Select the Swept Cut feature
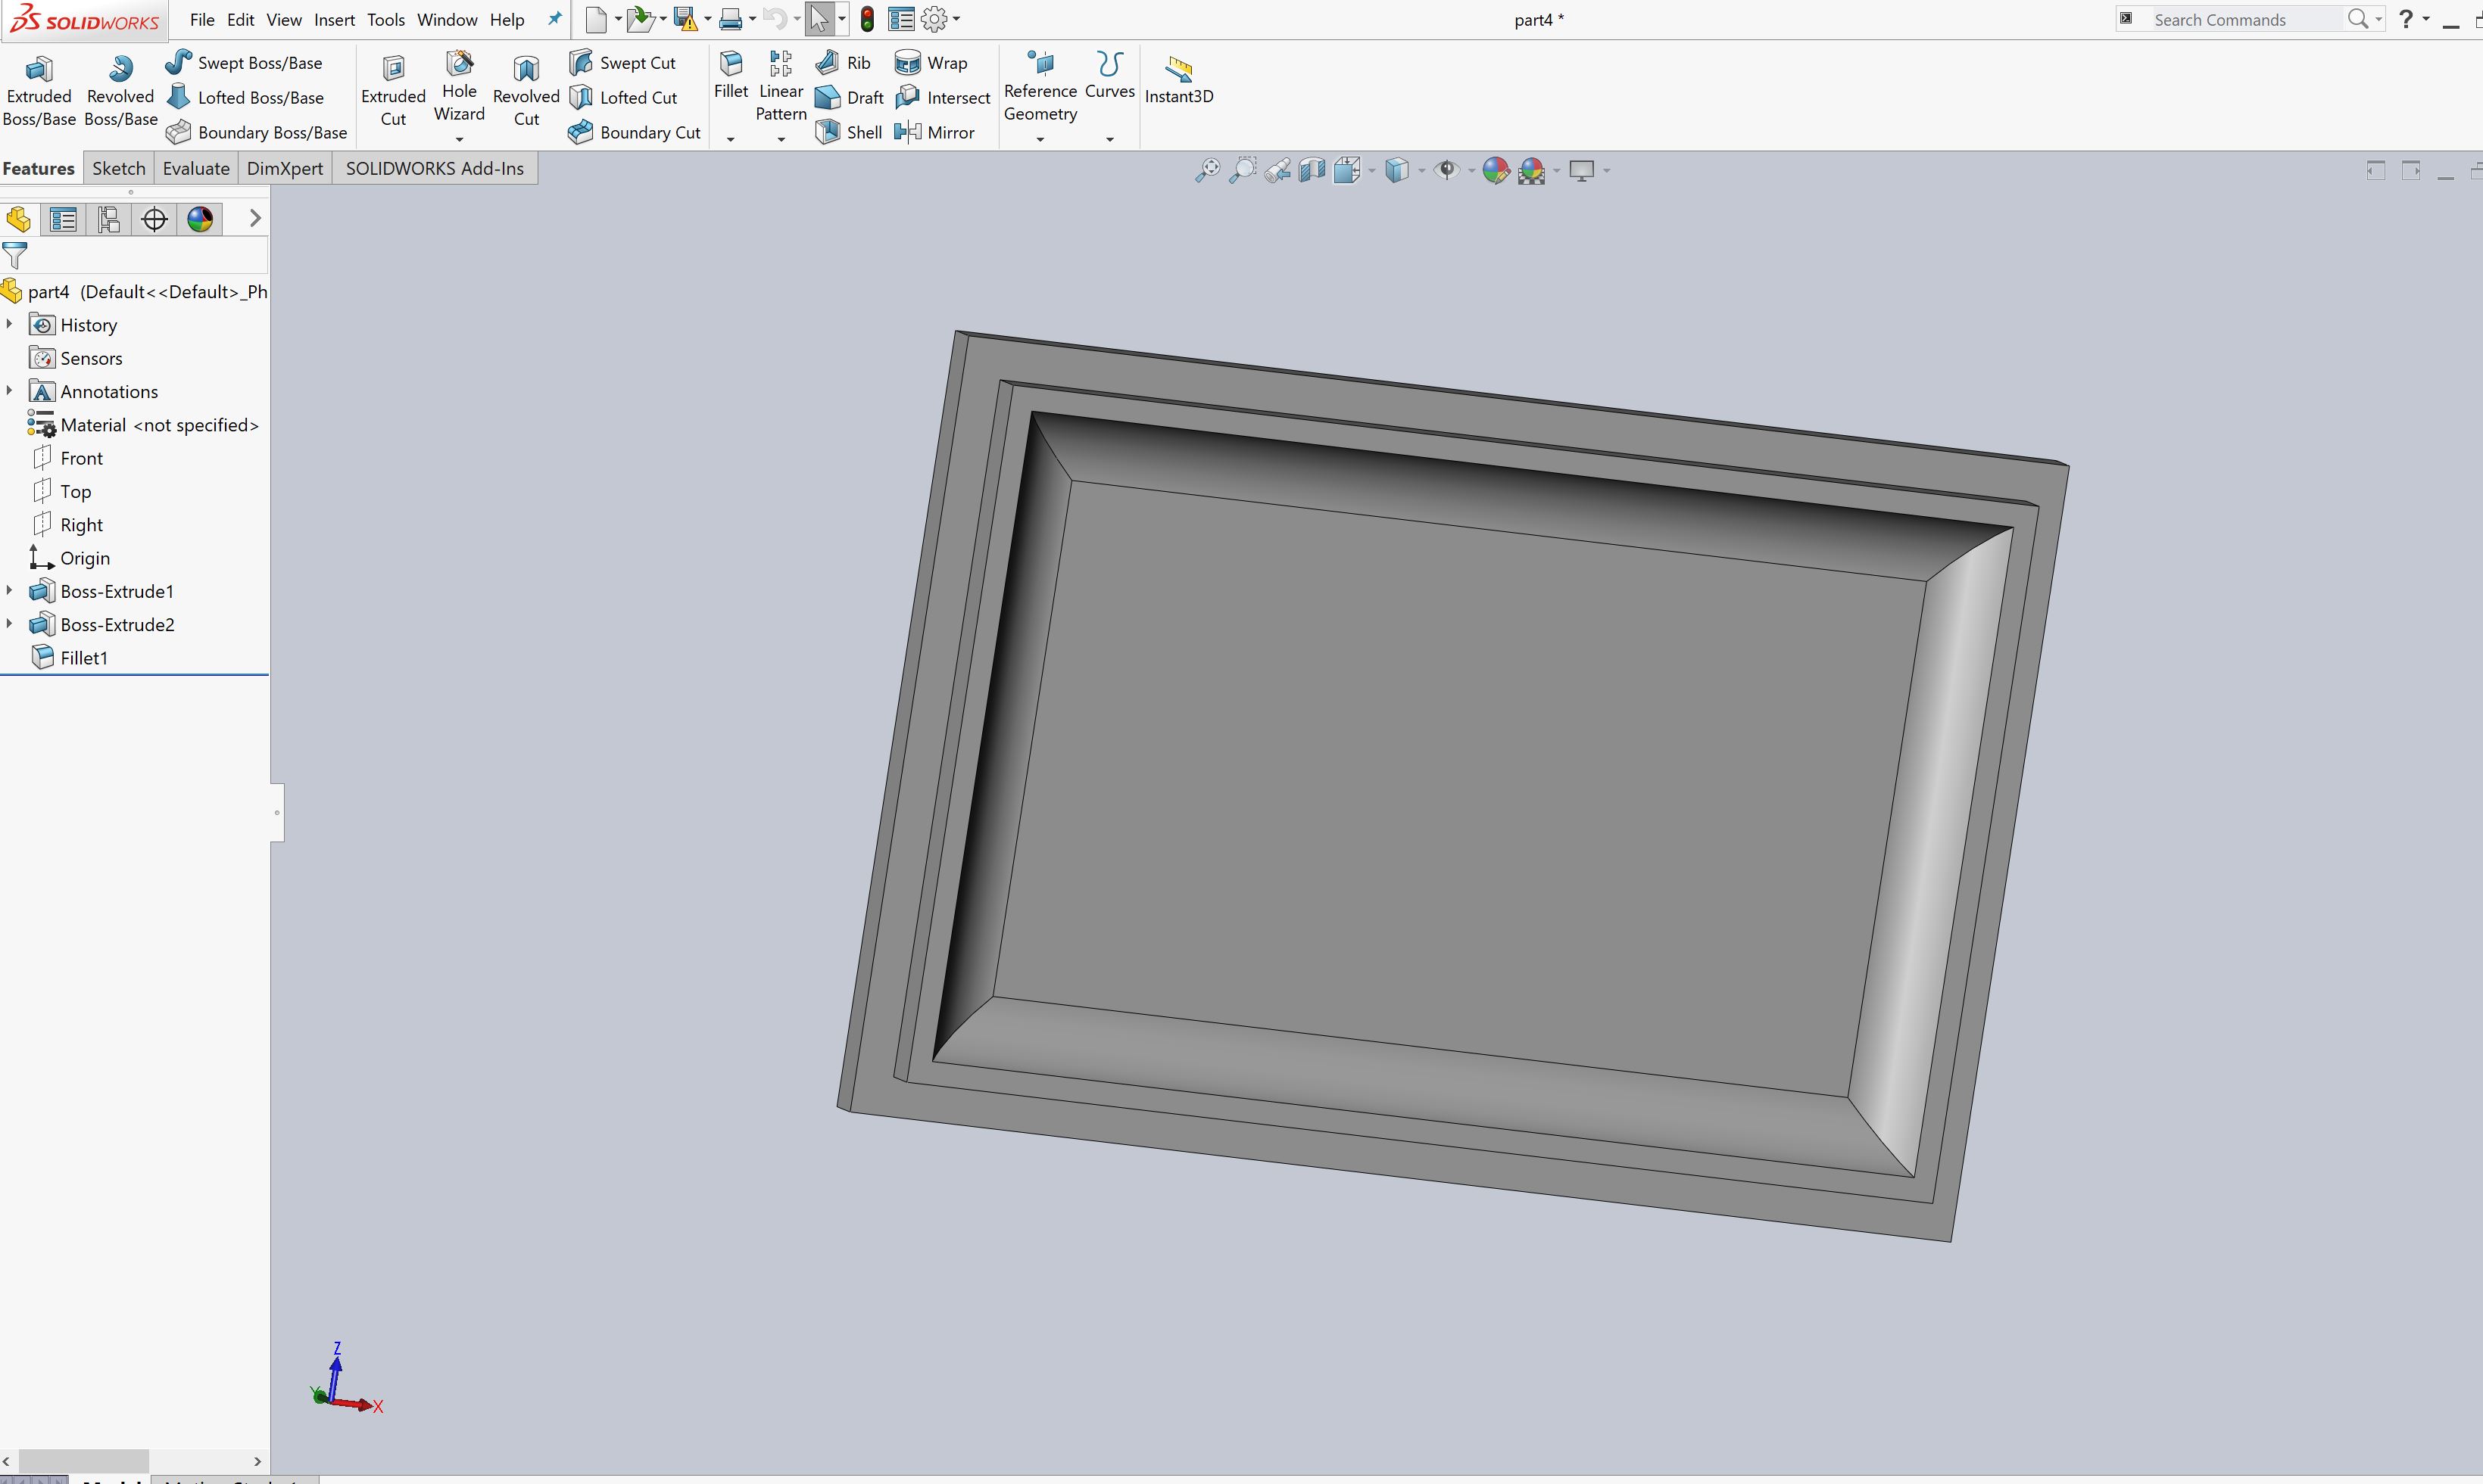Viewport: 2483px width, 1484px height. pyautogui.click(x=622, y=62)
